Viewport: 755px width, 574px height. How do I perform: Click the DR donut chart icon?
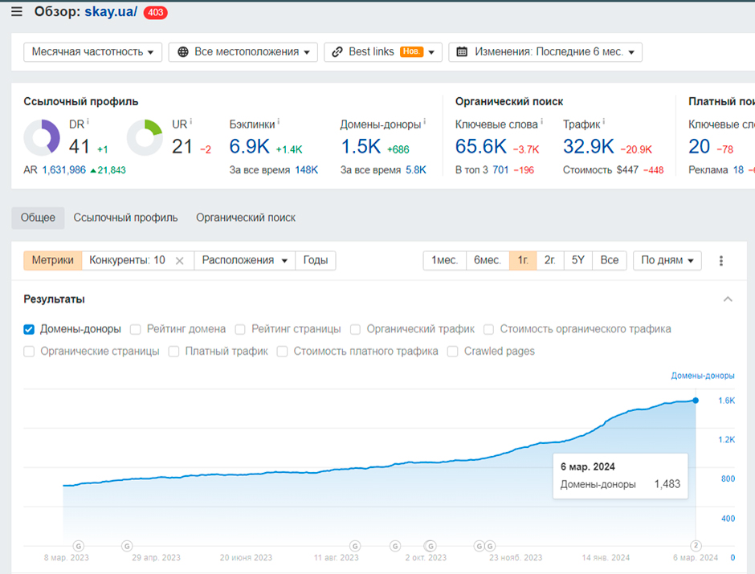click(42, 137)
